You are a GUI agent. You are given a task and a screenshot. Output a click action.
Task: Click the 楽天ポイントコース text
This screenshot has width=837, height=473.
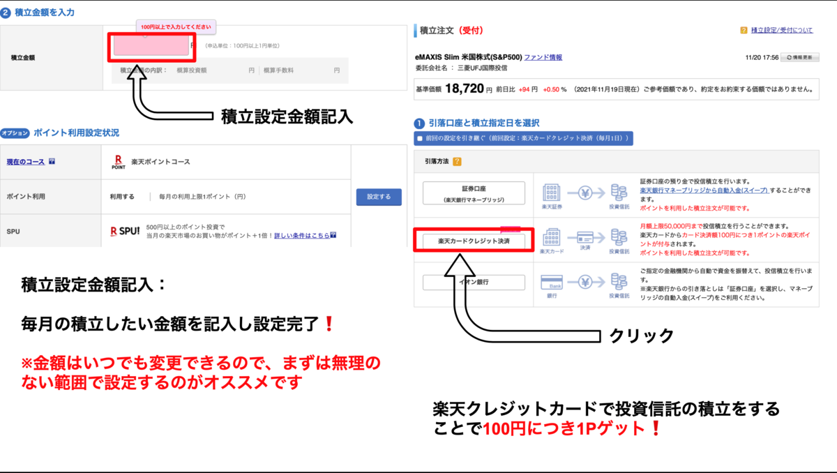coord(160,162)
